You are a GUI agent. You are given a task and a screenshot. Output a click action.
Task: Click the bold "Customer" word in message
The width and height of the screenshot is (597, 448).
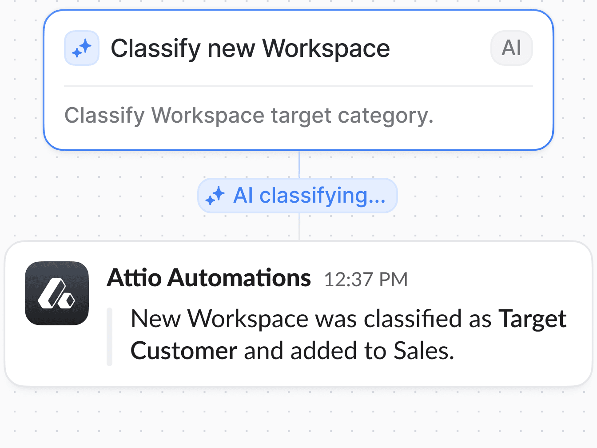[x=184, y=351]
